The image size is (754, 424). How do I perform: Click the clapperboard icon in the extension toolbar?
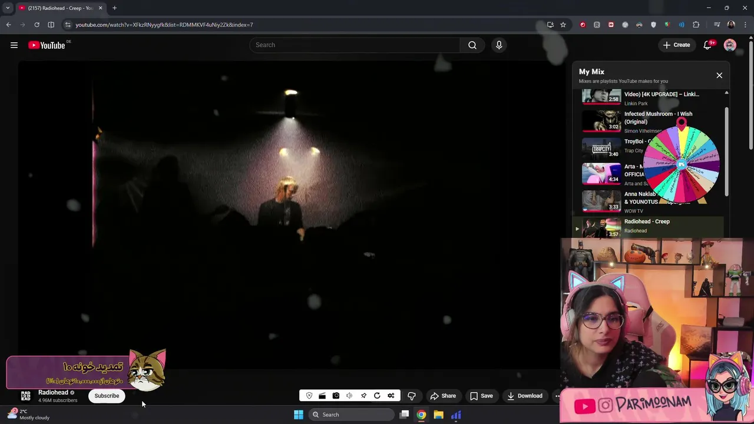tap(322, 396)
